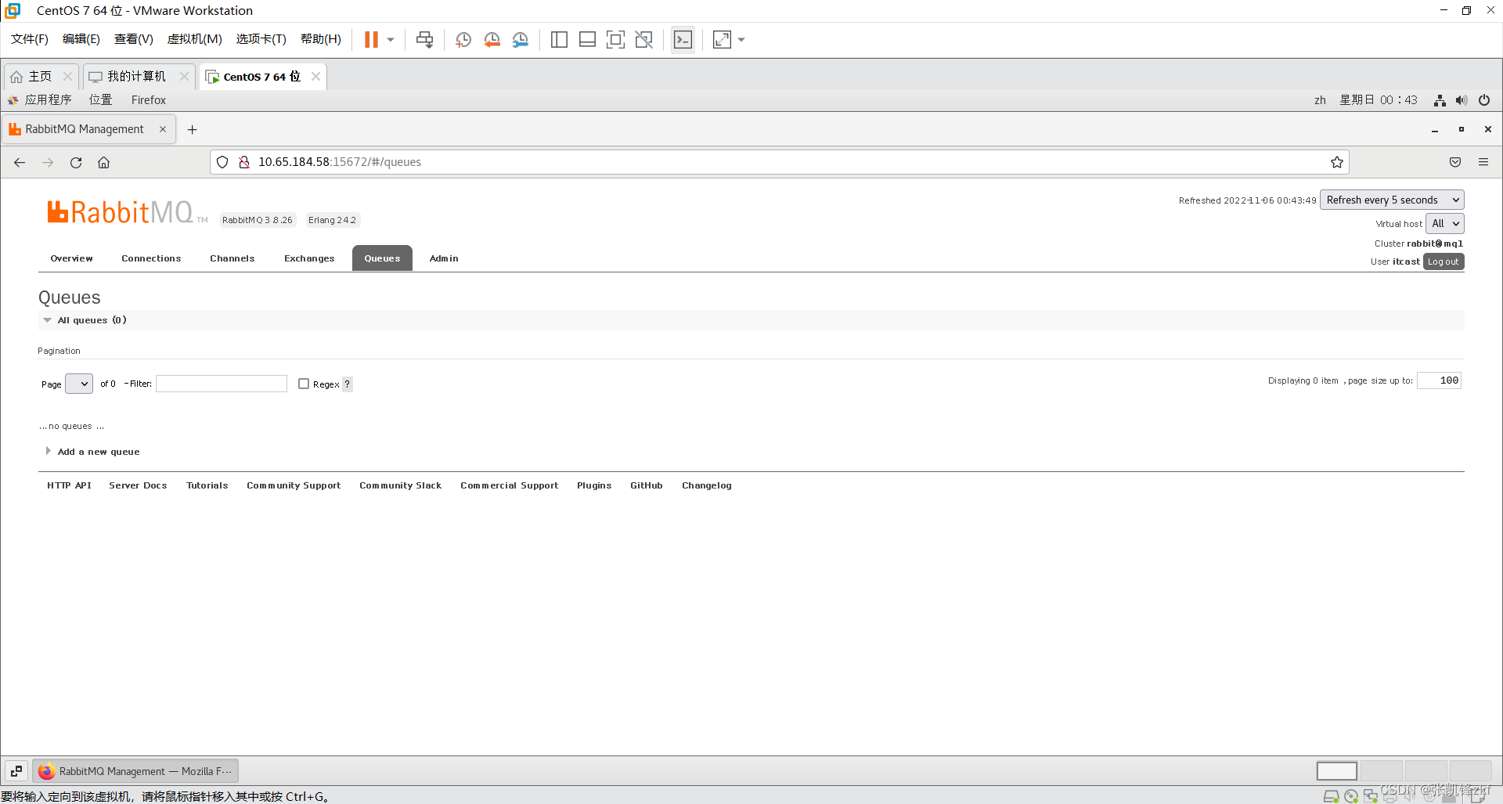
Task: Click the Firefox item in the top panel
Action: [x=149, y=99]
